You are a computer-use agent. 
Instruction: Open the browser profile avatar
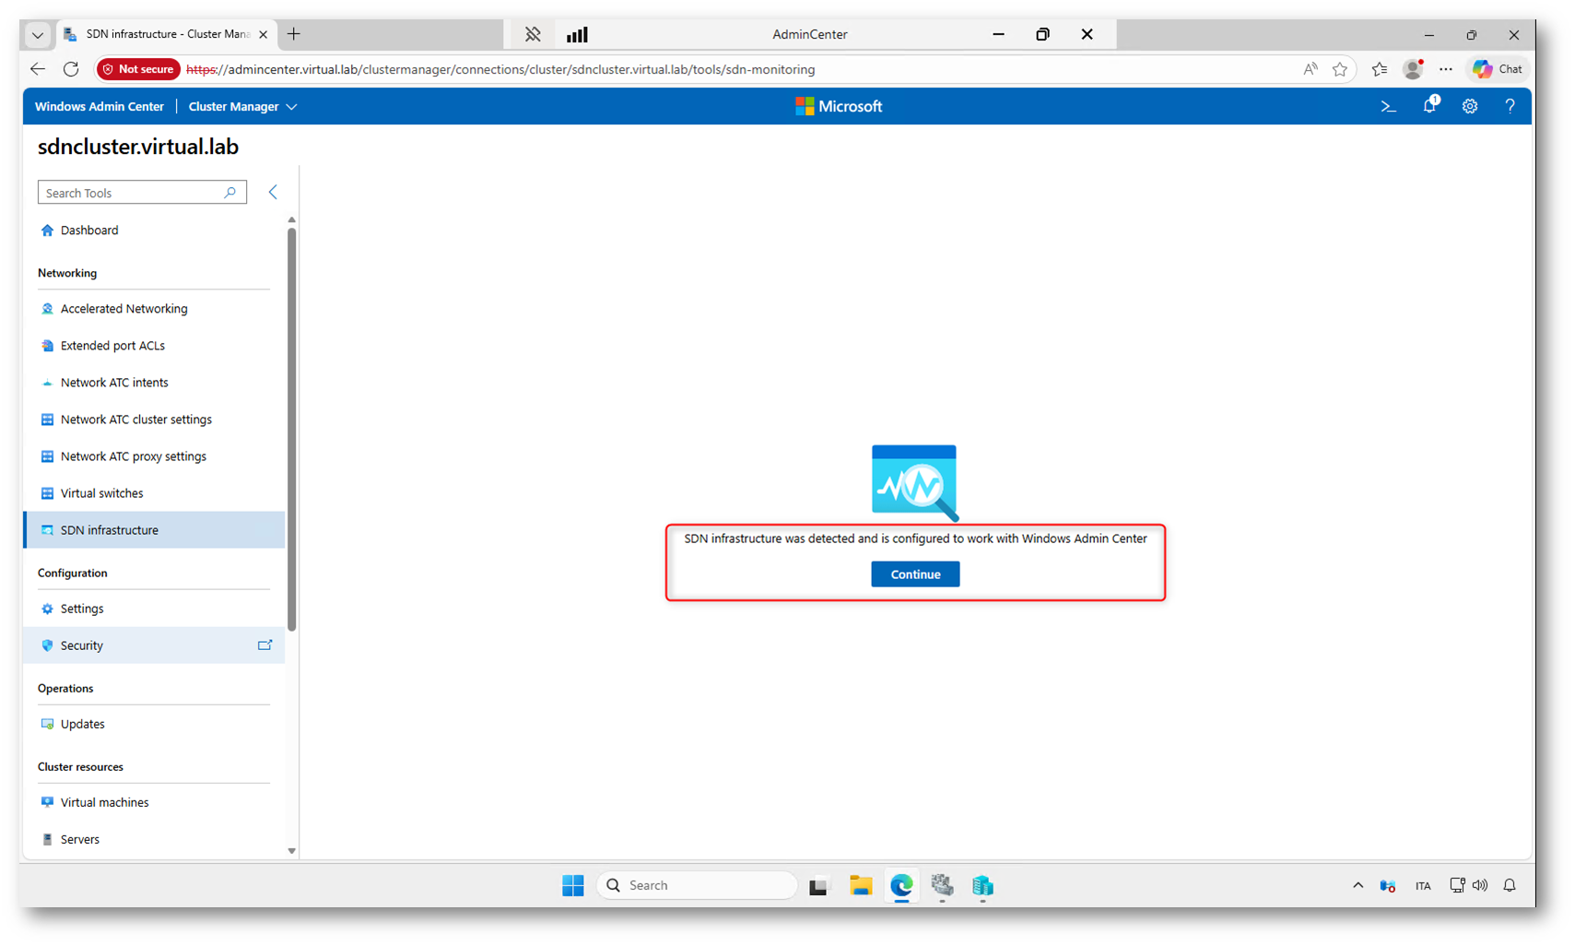(1413, 69)
